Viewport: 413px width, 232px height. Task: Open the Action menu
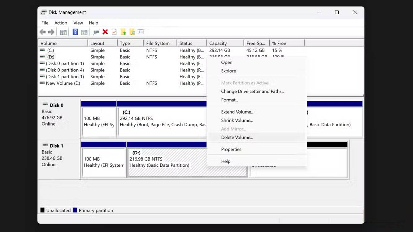point(61,23)
